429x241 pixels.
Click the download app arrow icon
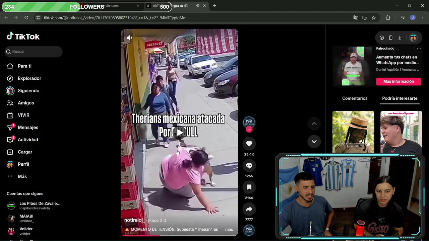400,38
